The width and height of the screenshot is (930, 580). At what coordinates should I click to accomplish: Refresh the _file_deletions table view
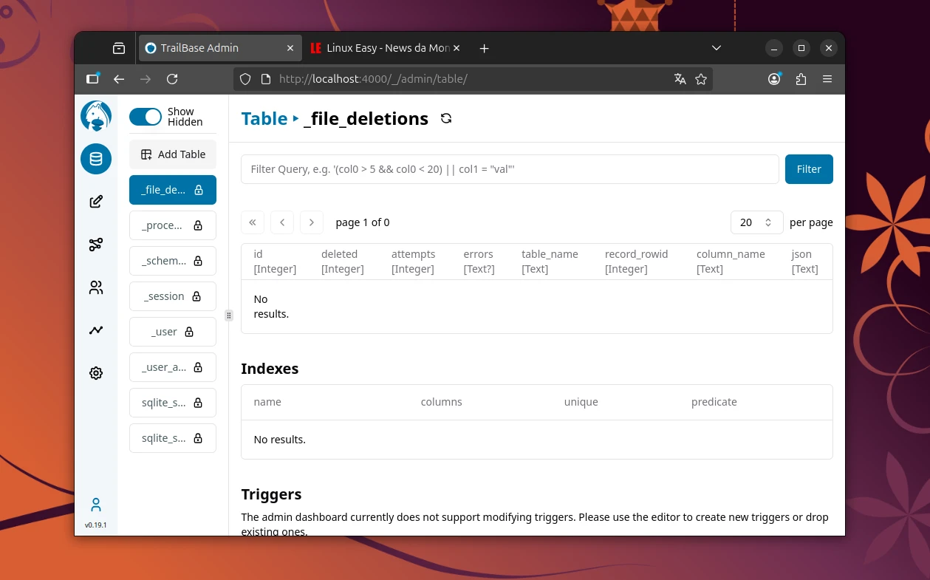pyautogui.click(x=446, y=118)
